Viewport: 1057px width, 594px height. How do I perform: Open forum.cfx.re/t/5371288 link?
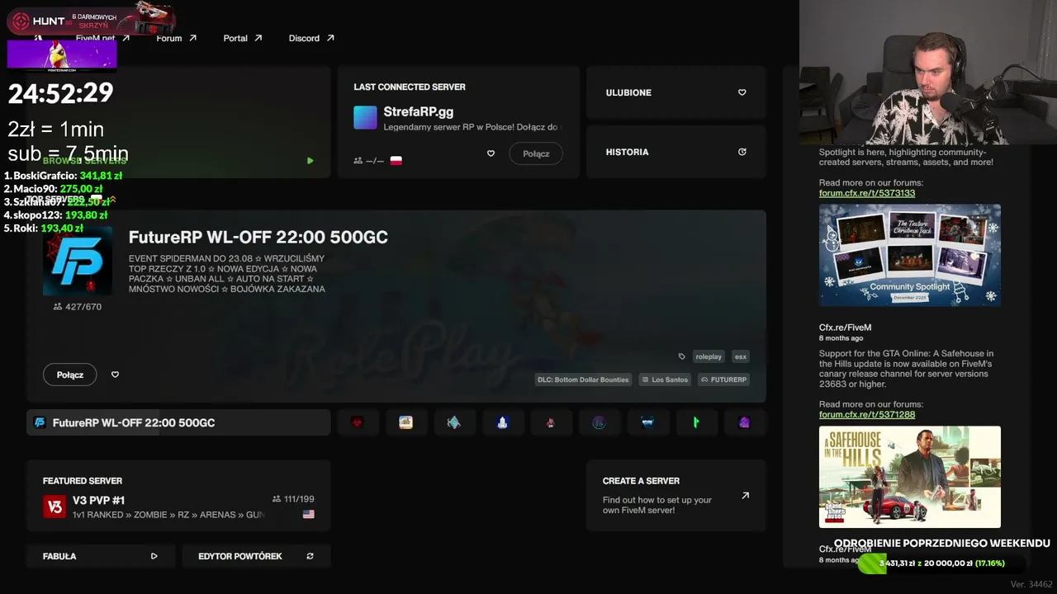coord(867,414)
